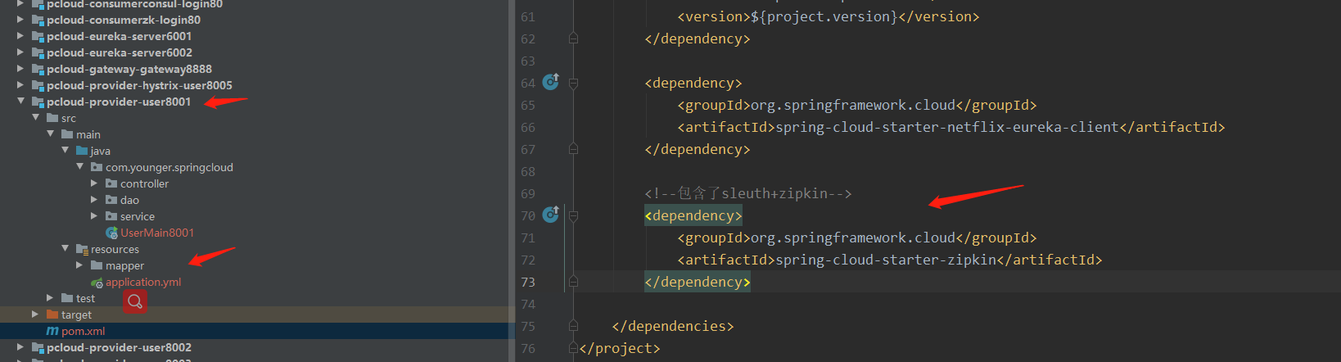The height and width of the screenshot is (362, 1341).
Task: Open UserMain8001 class file
Action: point(157,233)
